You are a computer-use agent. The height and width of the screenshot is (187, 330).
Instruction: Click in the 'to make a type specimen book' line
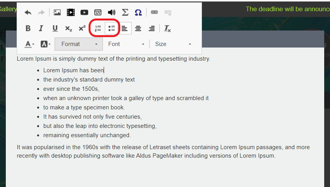coord(84,107)
